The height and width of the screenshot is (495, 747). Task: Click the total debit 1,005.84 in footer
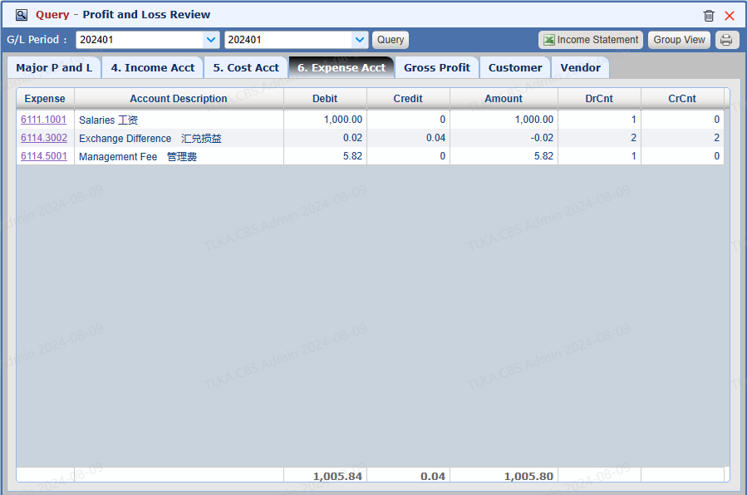click(x=337, y=476)
